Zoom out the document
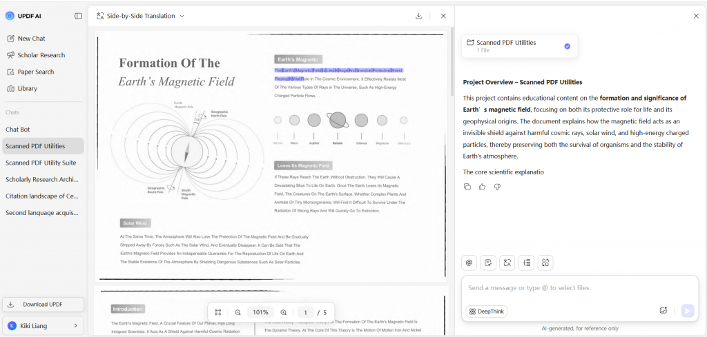The width and height of the screenshot is (707, 337). 238,312
